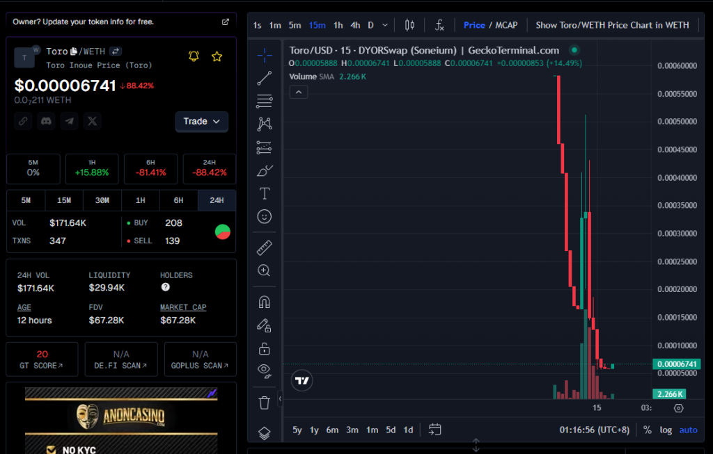Toggle stay in drawing mode

[264, 325]
